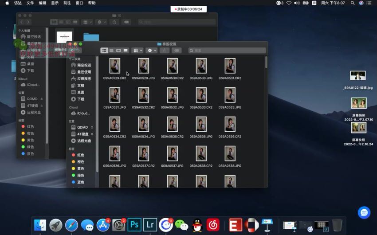Image resolution: width=377 pixels, height=235 pixels.
Task: Switch background Finder window to gallery view
Action: point(75,22)
